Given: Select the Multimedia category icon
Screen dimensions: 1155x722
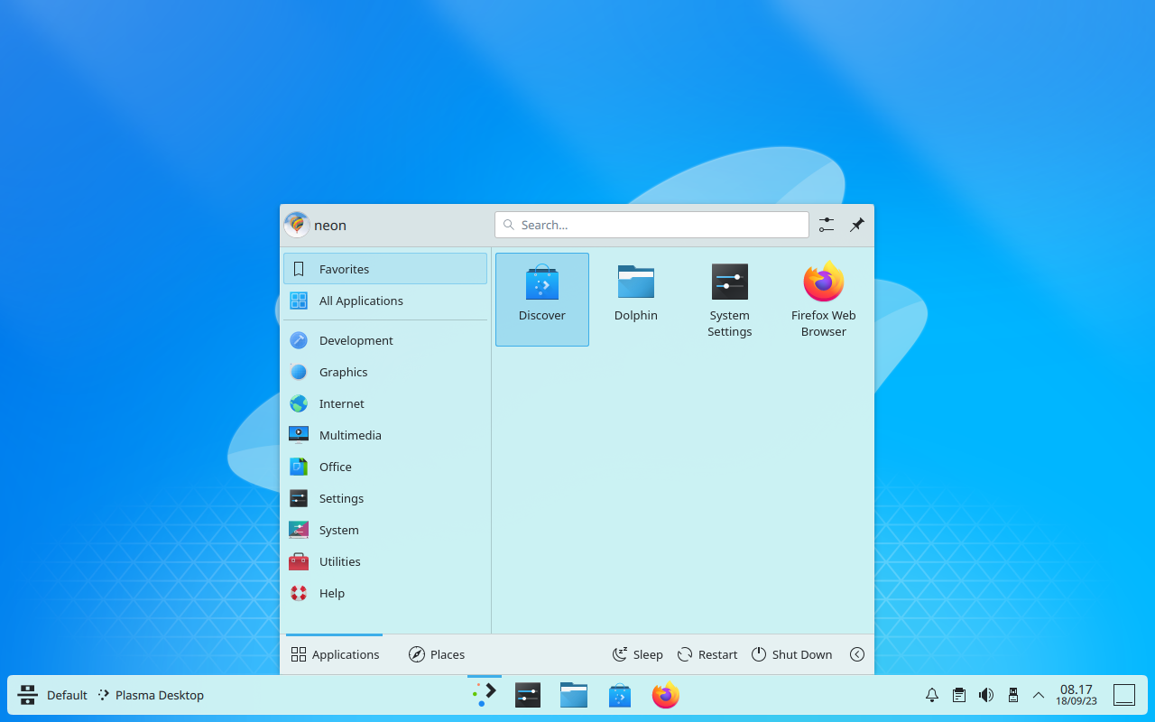Looking at the screenshot, I should coord(298,435).
